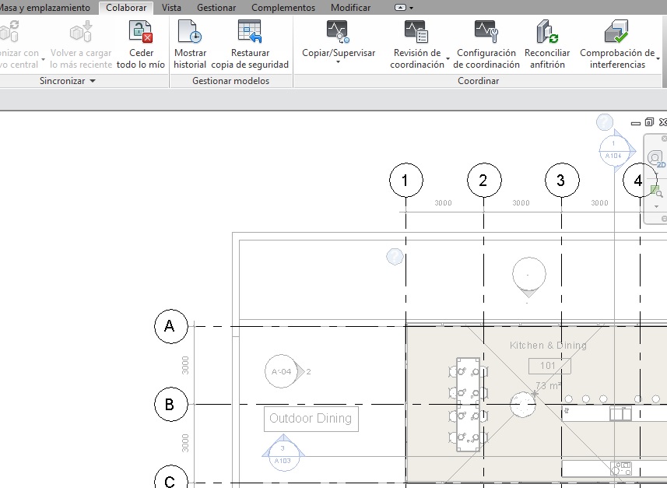
Task: Activate the 2D steering wheel navigation icon
Action: click(x=657, y=159)
